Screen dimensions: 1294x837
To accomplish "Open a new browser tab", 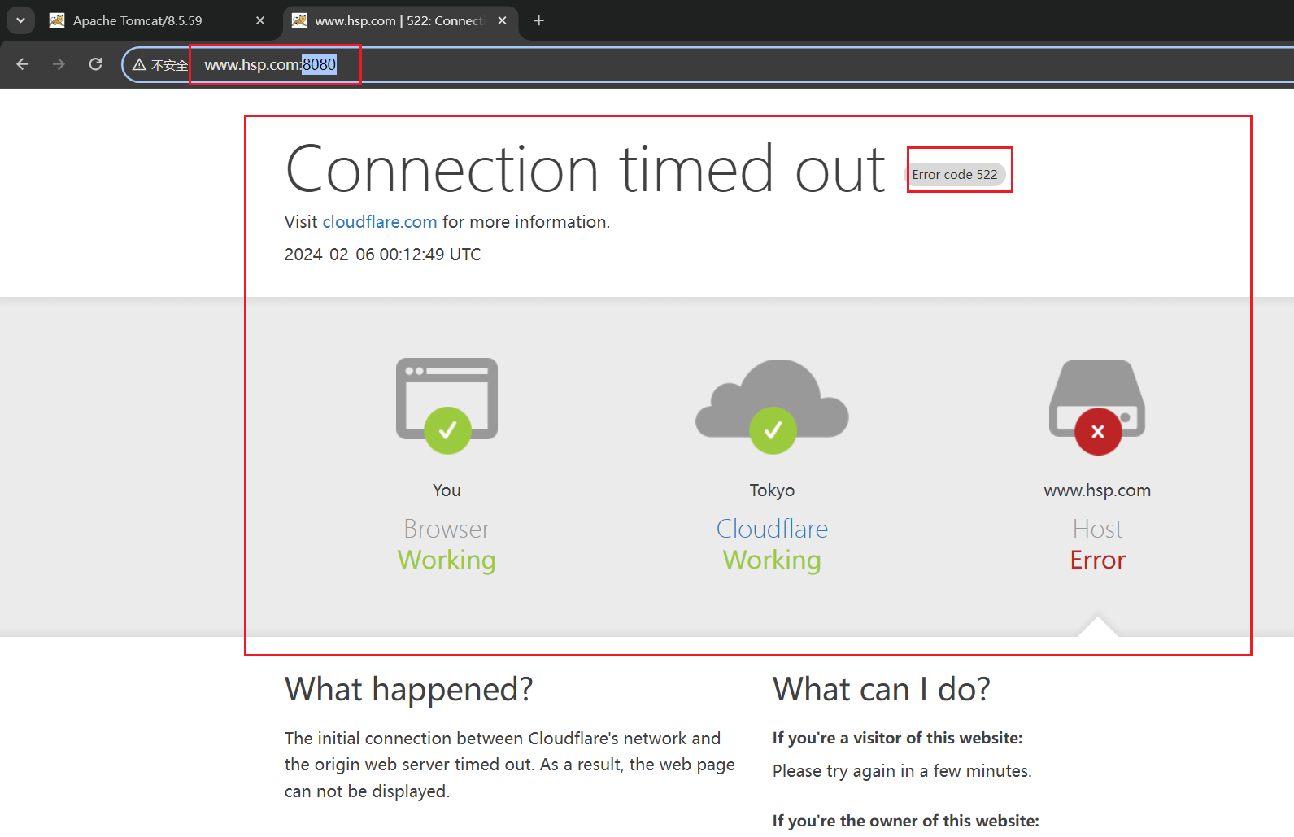I will pyautogui.click(x=538, y=20).
